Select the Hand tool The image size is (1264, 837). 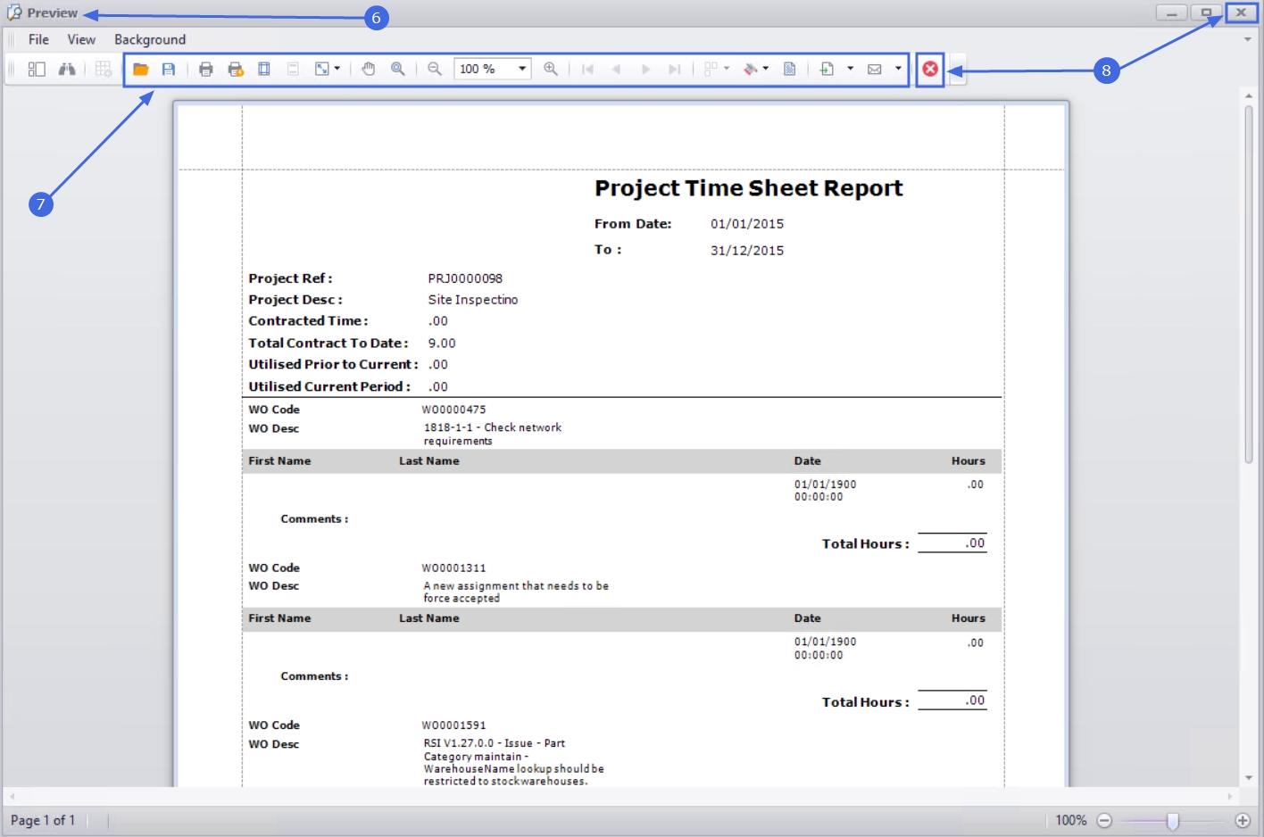tap(369, 69)
